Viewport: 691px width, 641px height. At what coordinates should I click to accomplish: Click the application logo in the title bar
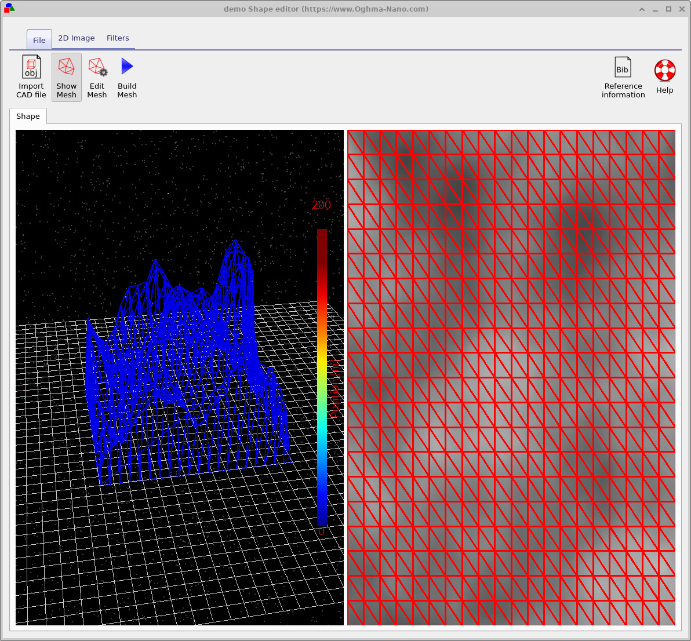pos(10,9)
